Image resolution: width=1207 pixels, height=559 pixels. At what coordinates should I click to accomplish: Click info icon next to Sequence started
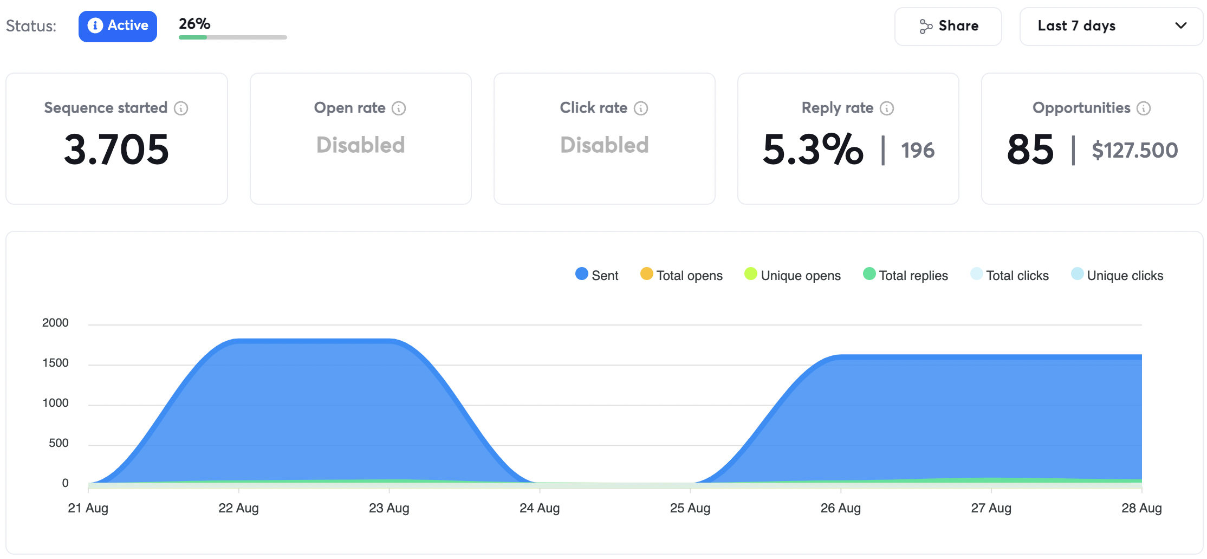[181, 108]
